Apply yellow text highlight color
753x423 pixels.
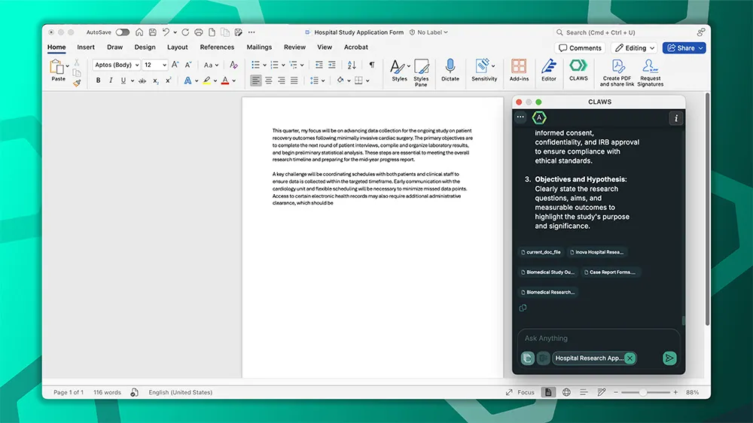click(x=206, y=81)
